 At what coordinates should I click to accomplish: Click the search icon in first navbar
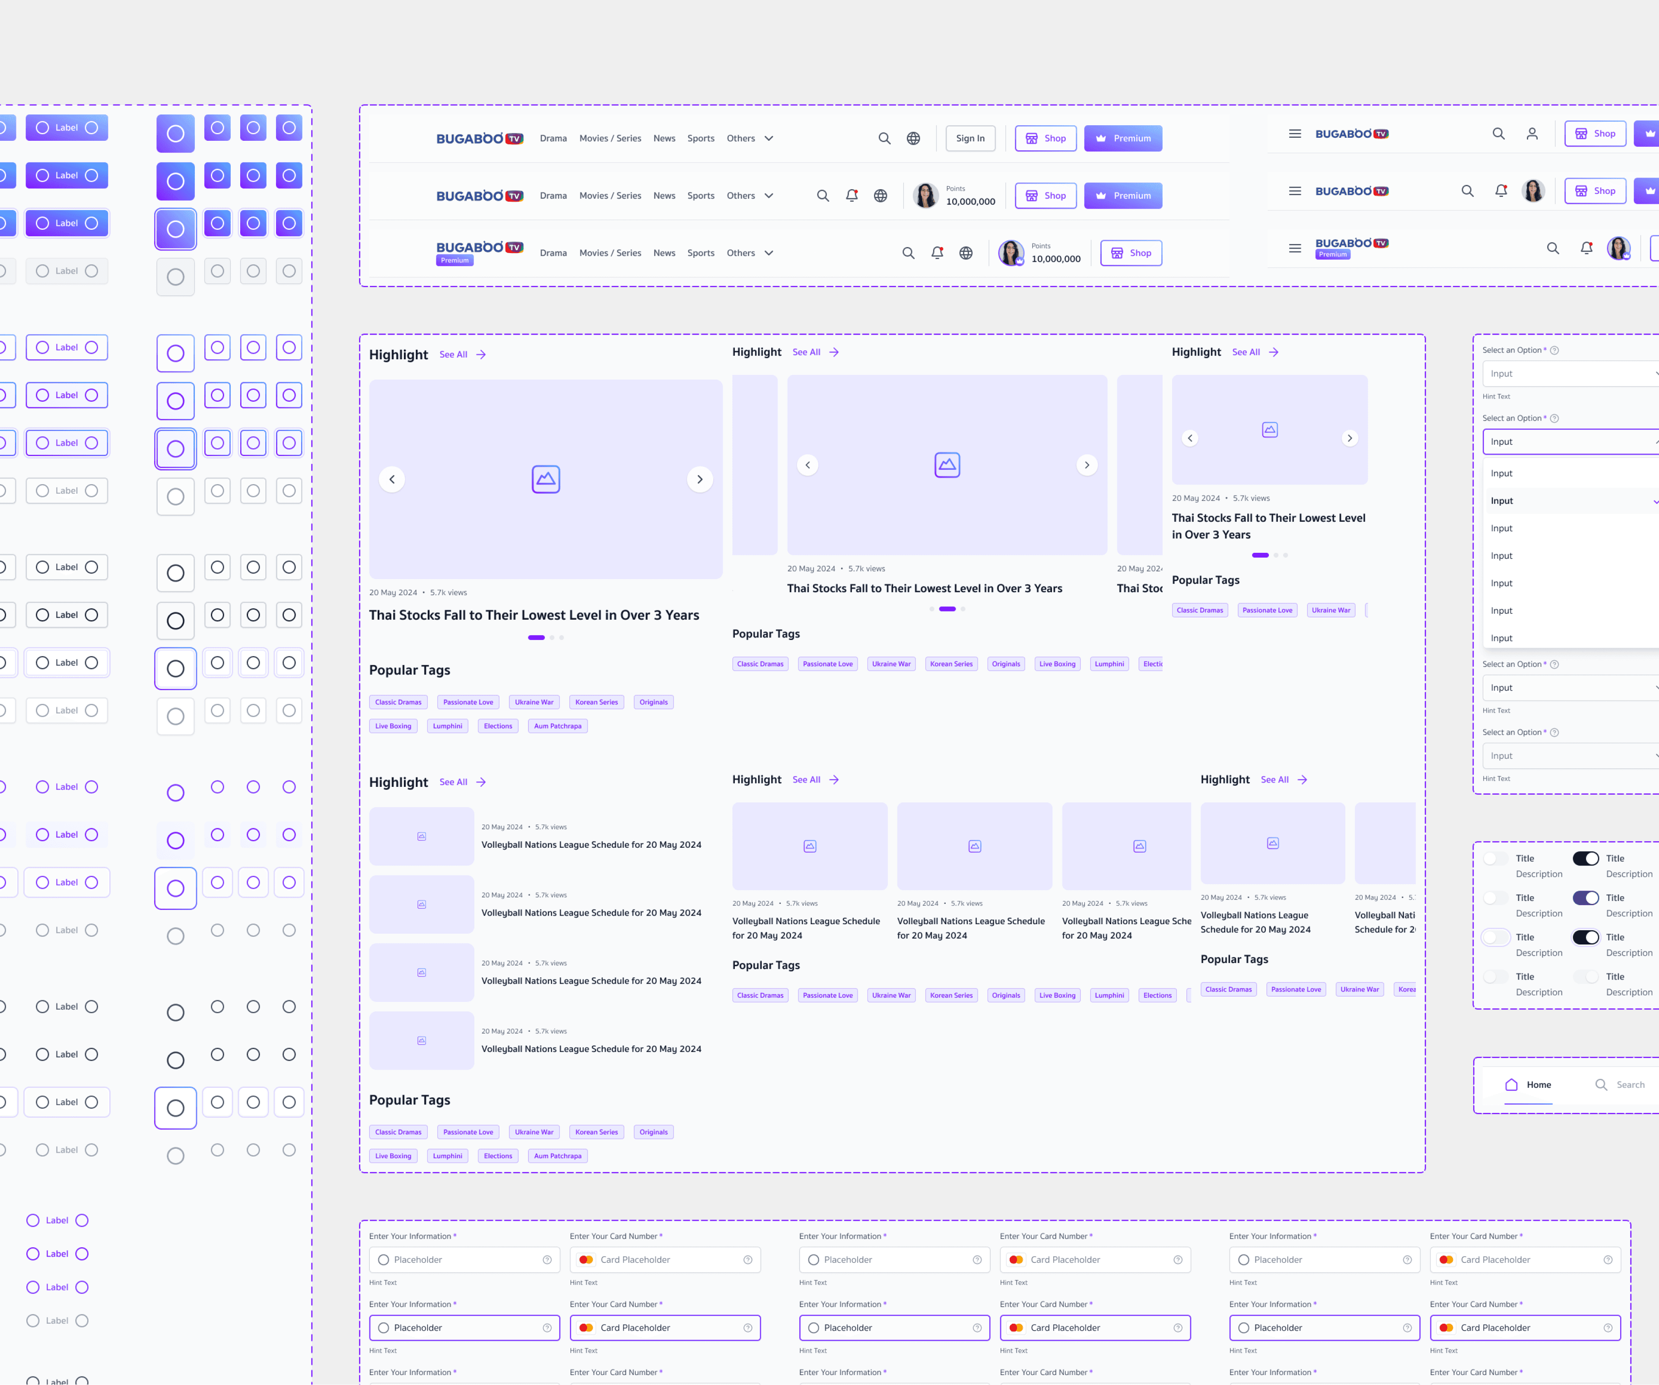884,138
